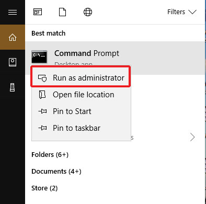
Task: Filter results by Documents icon
Action: click(x=63, y=12)
